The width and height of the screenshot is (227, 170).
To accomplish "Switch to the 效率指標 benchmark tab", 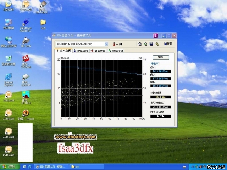I will click(64, 51).
